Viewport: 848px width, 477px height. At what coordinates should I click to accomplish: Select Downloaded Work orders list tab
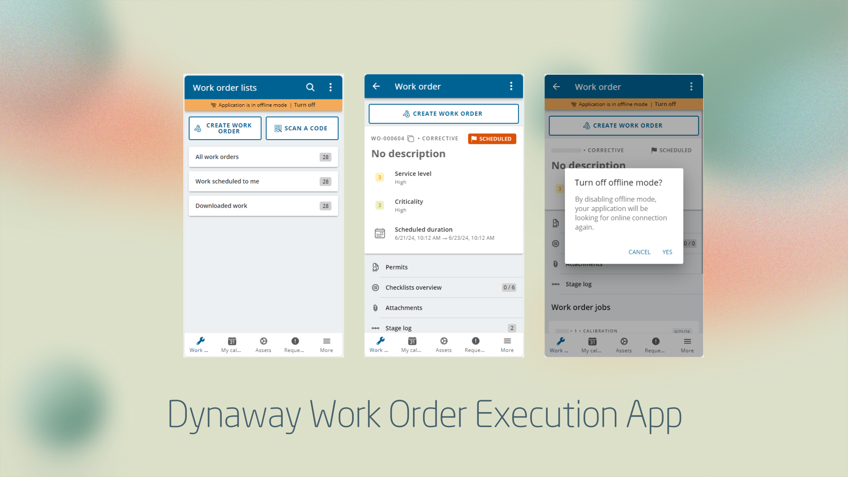click(x=263, y=205)
